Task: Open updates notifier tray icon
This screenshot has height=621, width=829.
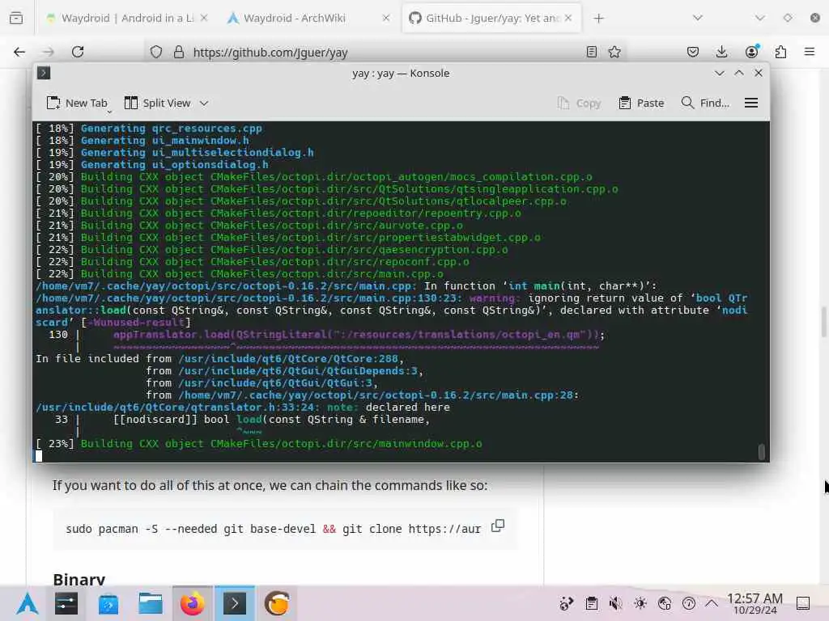Action: (566, 603)
